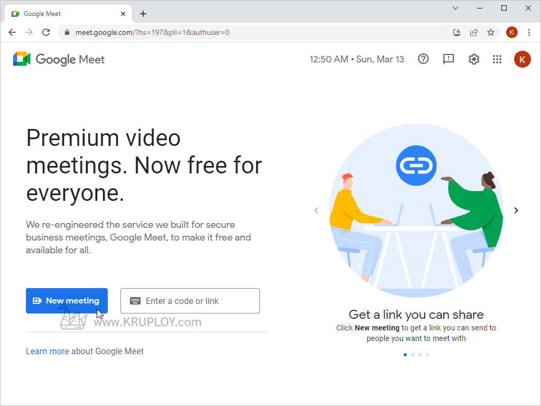The width and height of the screenshot is (541, 406).
Task: Close the Google Meet tab
Action: 123,14
